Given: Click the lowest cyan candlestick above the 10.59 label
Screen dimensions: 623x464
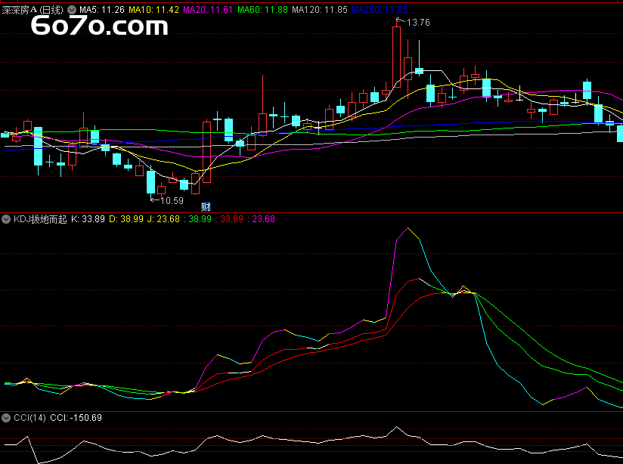Looking at the screenshot, I should (151, 182).
